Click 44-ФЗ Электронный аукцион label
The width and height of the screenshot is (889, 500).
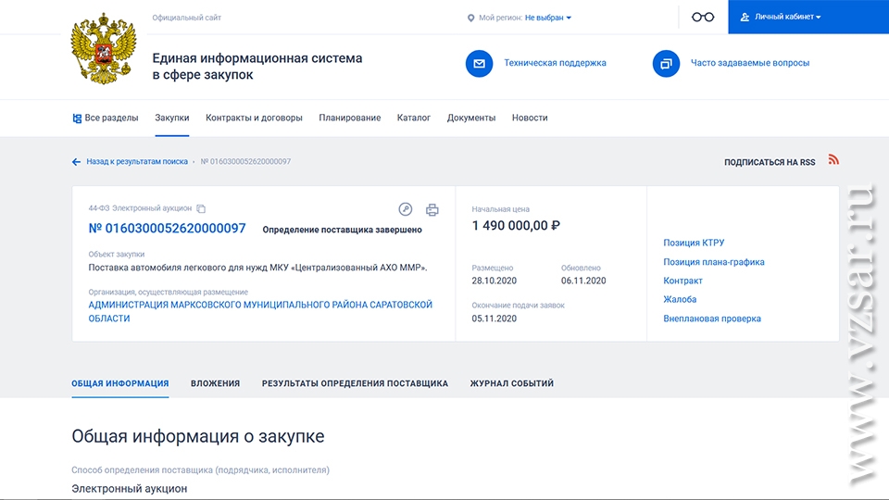coord(140,208)
